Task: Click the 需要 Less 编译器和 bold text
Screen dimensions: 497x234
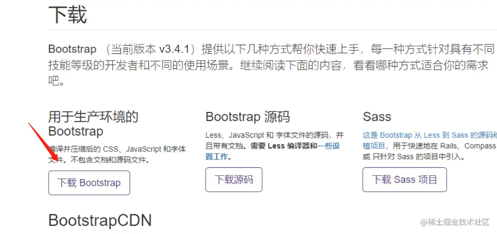Action: point(284,146)
